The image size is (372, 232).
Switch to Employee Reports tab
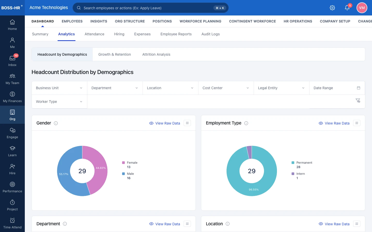click(176, 34)
